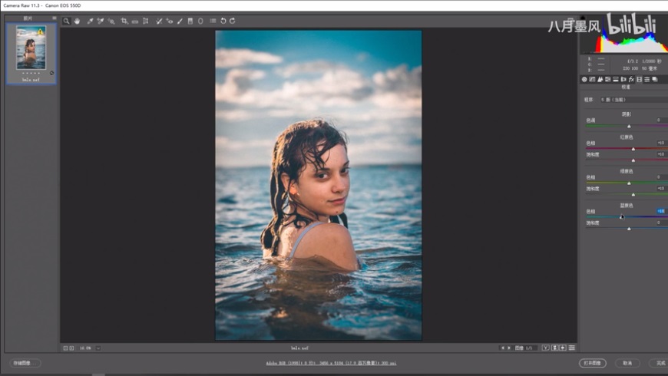Screen dimensions: 668x376
Task: Select the Adjustment Brush tool
Action: (x=180, y=21)
